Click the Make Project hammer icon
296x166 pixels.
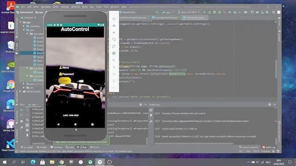157,12
